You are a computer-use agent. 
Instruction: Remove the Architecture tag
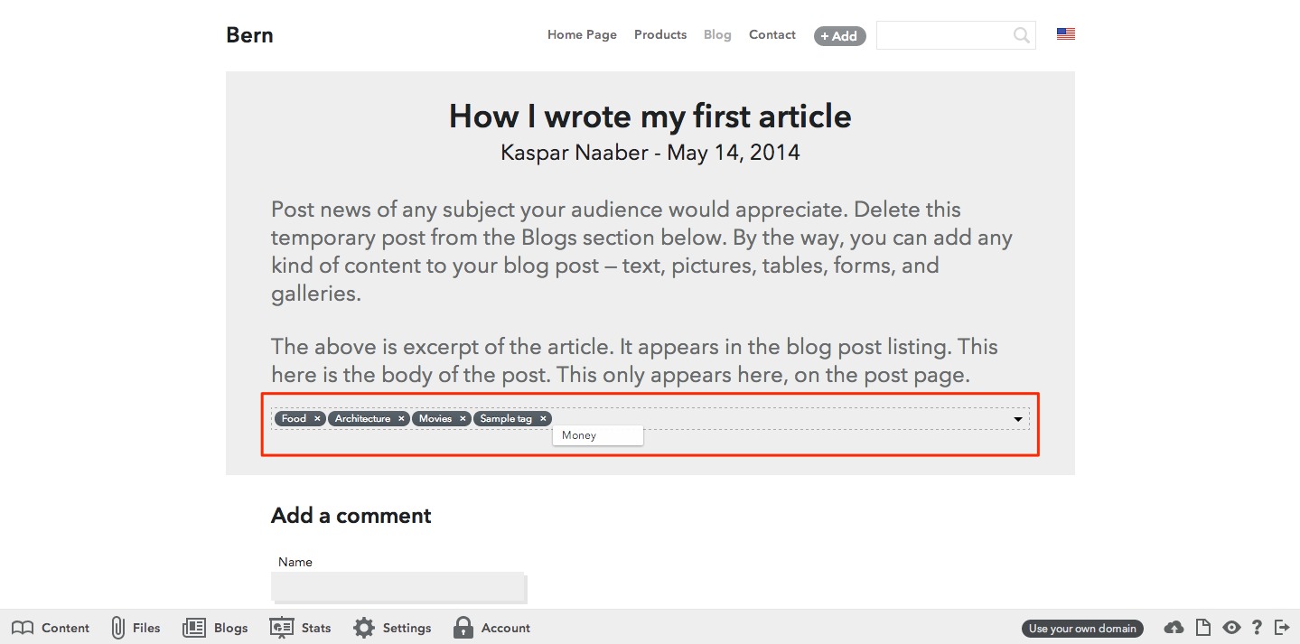pos(401,418)
